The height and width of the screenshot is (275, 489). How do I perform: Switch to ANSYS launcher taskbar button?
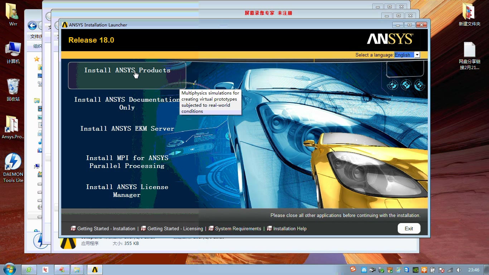click(95, 270)
